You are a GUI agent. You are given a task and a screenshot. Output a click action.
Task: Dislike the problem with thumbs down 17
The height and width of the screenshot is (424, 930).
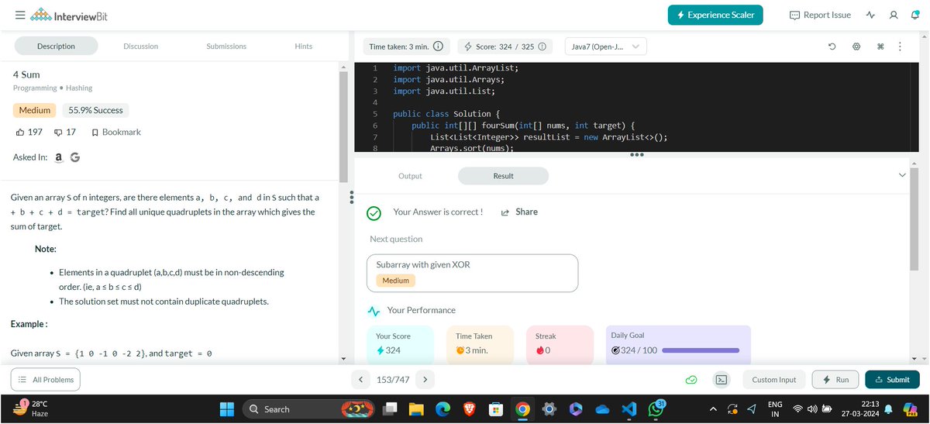(x=65, y=133)
